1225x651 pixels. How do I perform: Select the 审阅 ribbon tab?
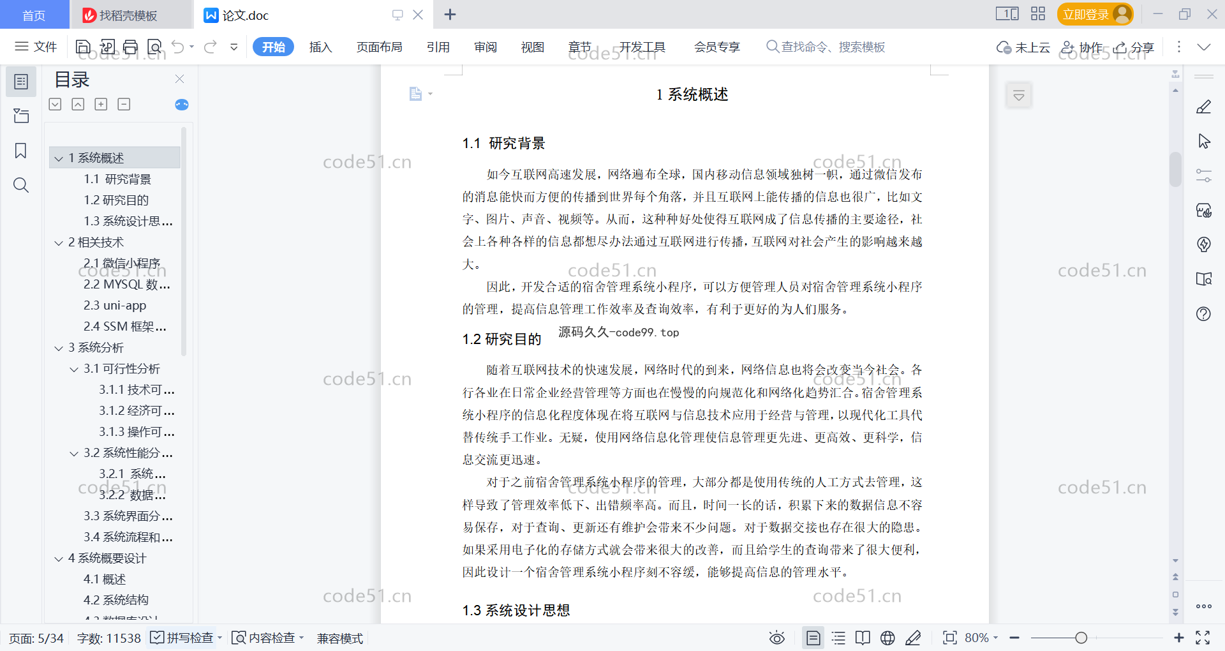pyautogui.click(x=485, y=47)
